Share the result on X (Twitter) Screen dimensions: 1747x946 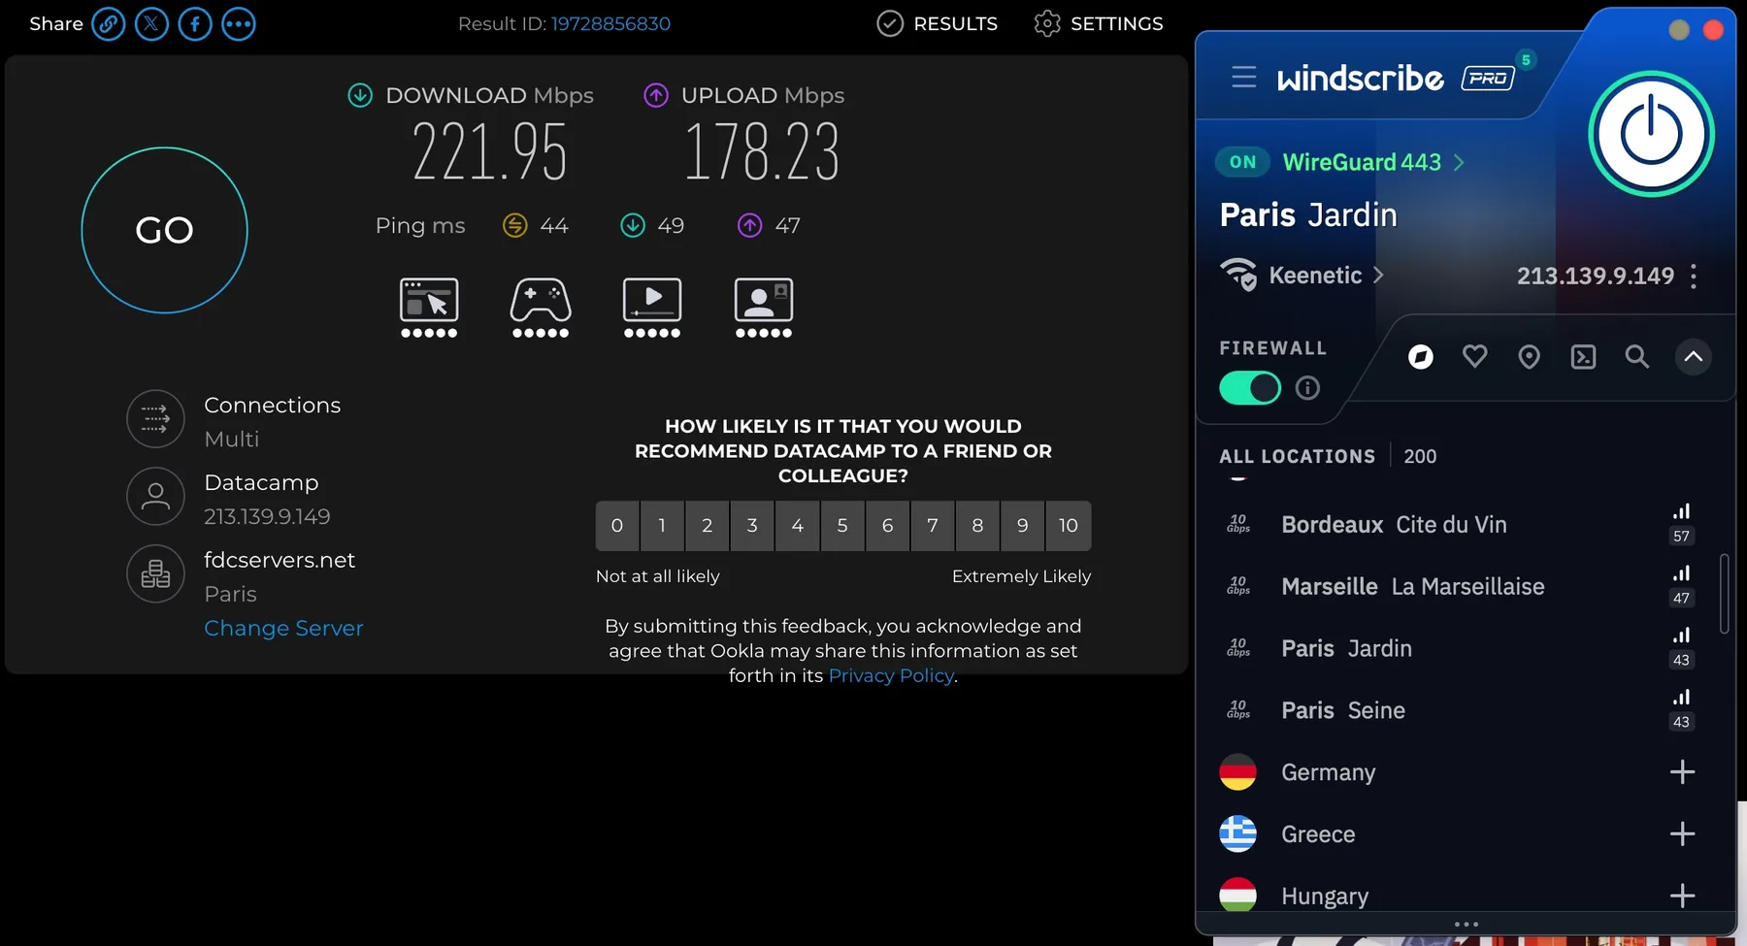[x=151, y=24]
